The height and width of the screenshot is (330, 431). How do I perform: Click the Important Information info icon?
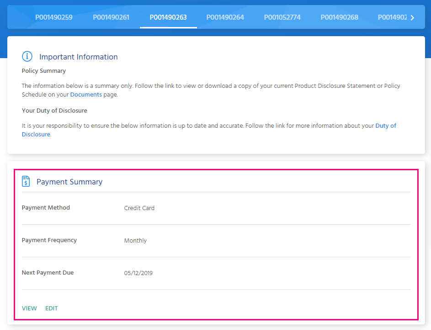pyautogui.click(x=27, y=56)
